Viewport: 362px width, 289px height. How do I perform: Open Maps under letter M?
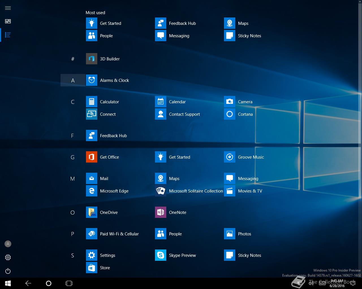click(x=160, y=178)
